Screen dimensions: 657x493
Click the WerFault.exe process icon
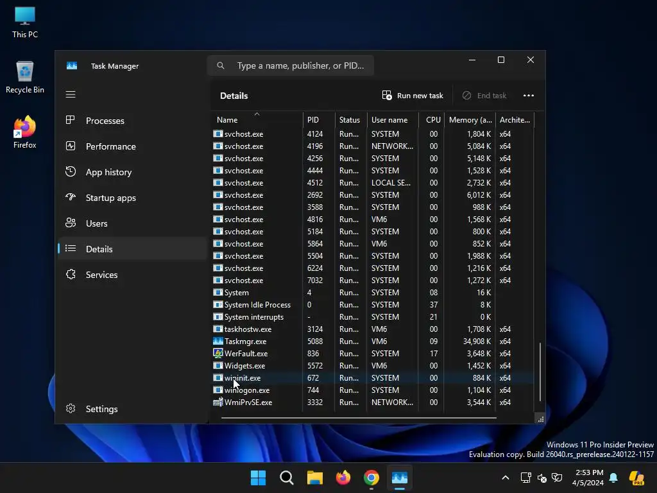pos(218,354)
